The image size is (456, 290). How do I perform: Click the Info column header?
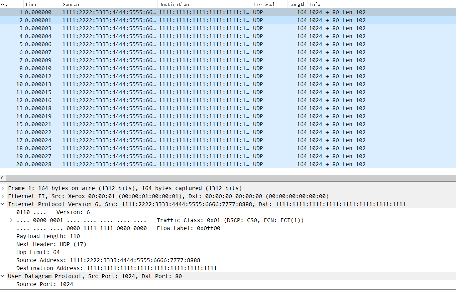coord(382,4)
